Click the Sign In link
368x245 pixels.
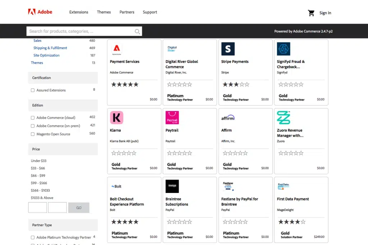tap(325, 13)
